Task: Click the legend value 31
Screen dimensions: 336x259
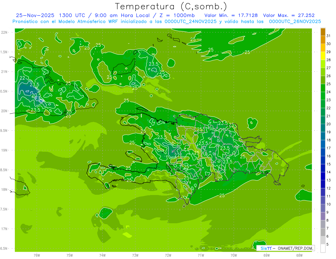Action: [x=329, y=36]
